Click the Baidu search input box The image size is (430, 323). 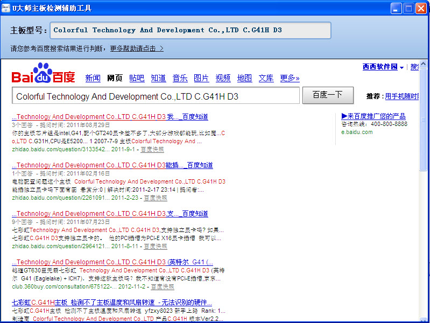click(x=156, y=96)
